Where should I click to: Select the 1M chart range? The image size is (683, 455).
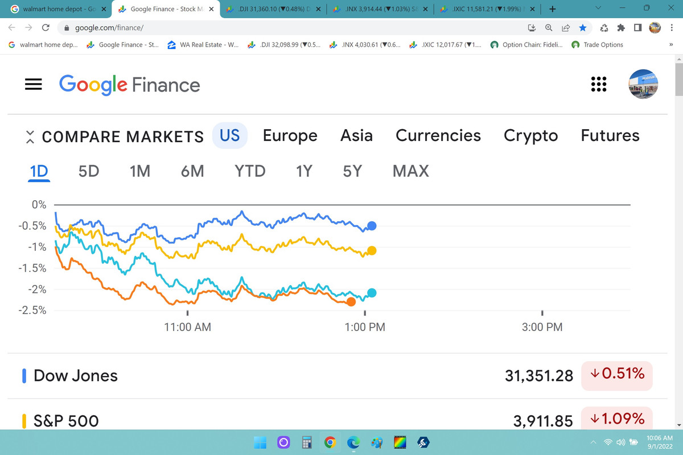(x=139, y=171)
